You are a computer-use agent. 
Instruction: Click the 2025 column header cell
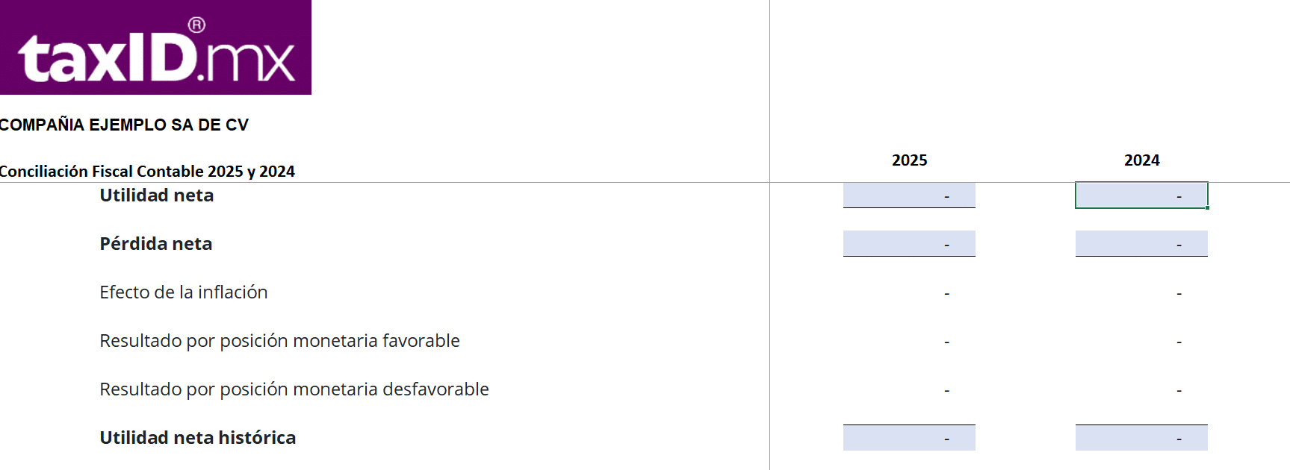tap(909, 160)
